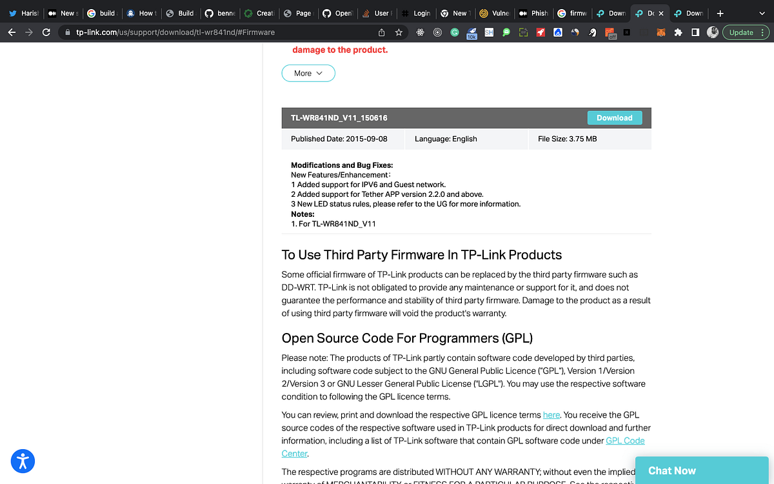Open the accessibility widget in bottom-left corner
The height and width of the screenshot is (484, 774).
[23, 461]
